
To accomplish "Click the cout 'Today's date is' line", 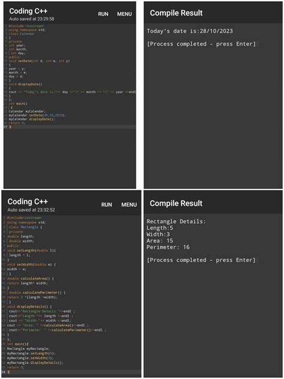I will [x=72, y=92].
